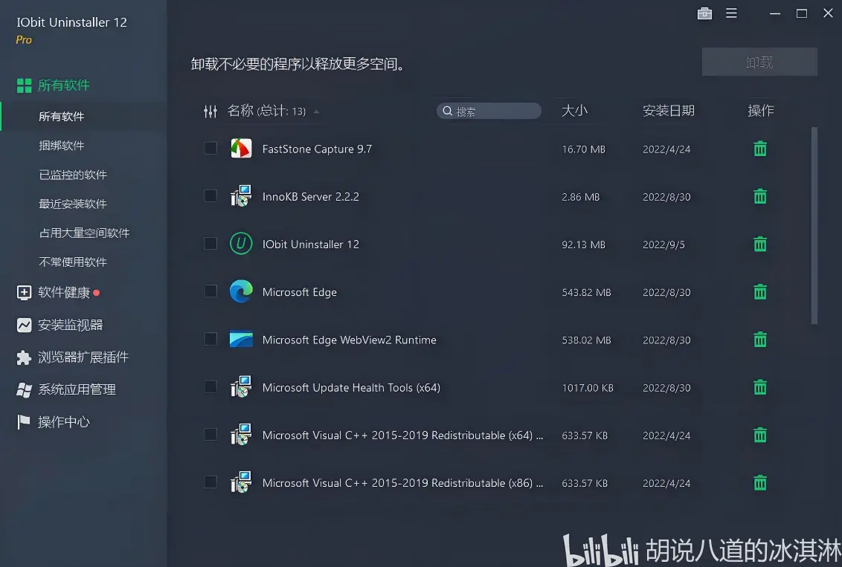The height and width of the screenshot is (567, 842).
Task: Select the Edge WebView2 Runtime checkbox
Action: (210, 339)
